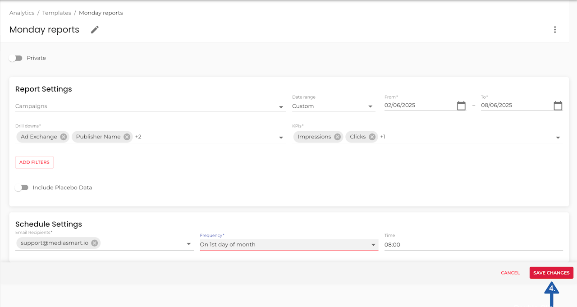The image size is (577, 307).
Task: Click the pencil icon to rename Monday reports
Action: 95,30
